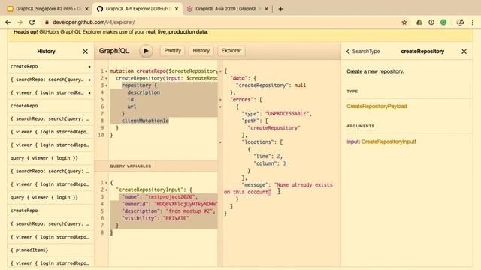Collapse the locations array fold arrow
481x270 pixels.
pyautogui.click(x=220, y=142)
